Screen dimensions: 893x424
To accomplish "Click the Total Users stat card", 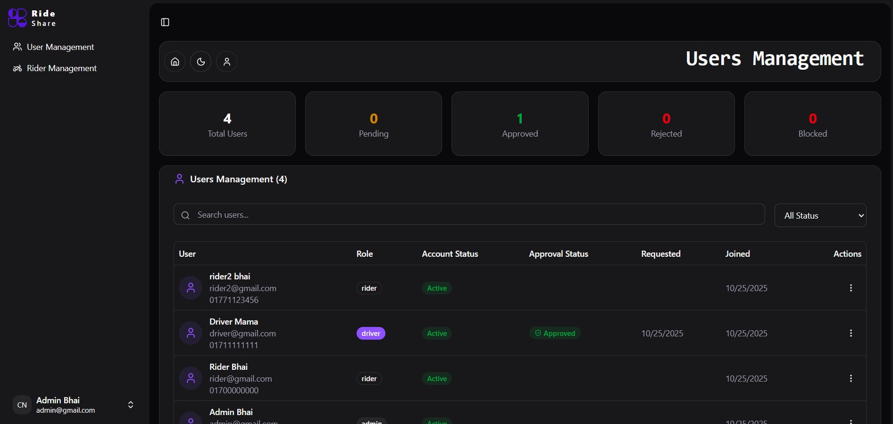I will pyautogui.click(x=227, y=124).
